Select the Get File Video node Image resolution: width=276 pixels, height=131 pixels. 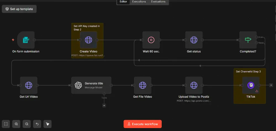(x=142, y=85)
